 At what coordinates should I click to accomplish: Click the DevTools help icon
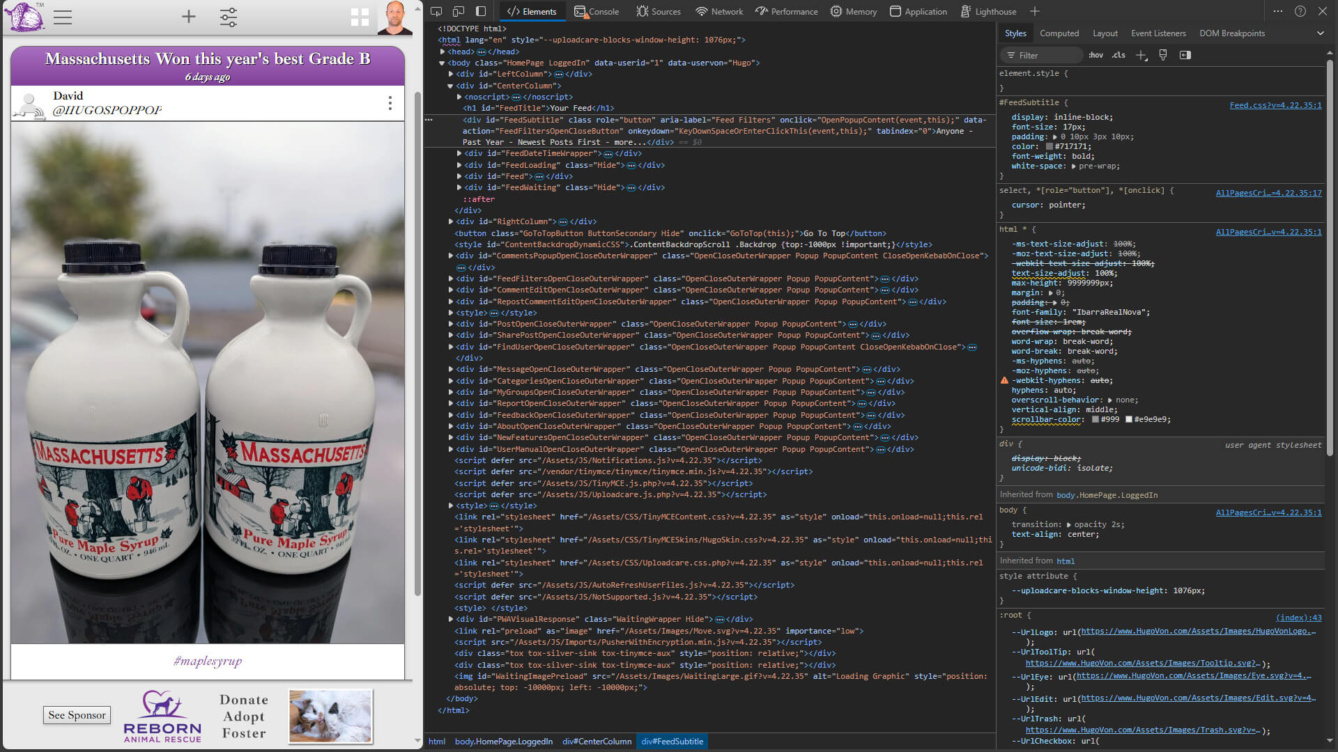[x=1300, y=11]
